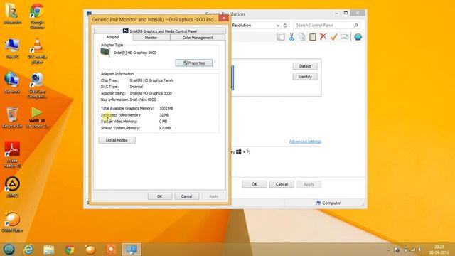The image size is (455, 256).
Task: Click Cancel in the Screen Resolution window
Action: pos(282,184)
